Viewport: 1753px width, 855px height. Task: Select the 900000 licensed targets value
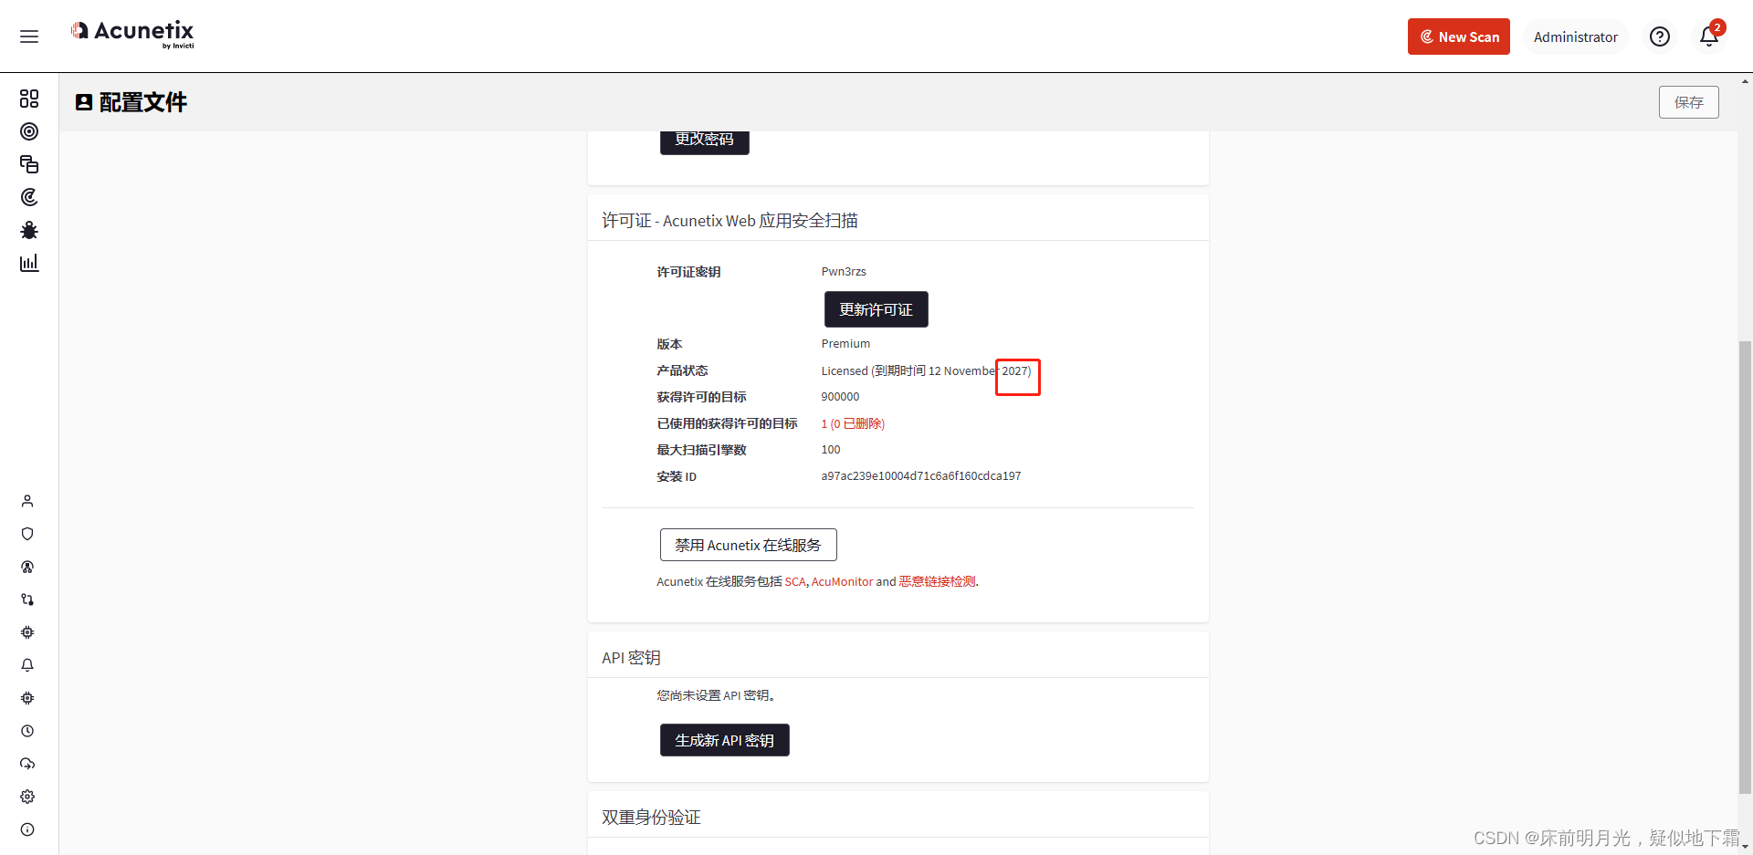(x=840, y=397)
